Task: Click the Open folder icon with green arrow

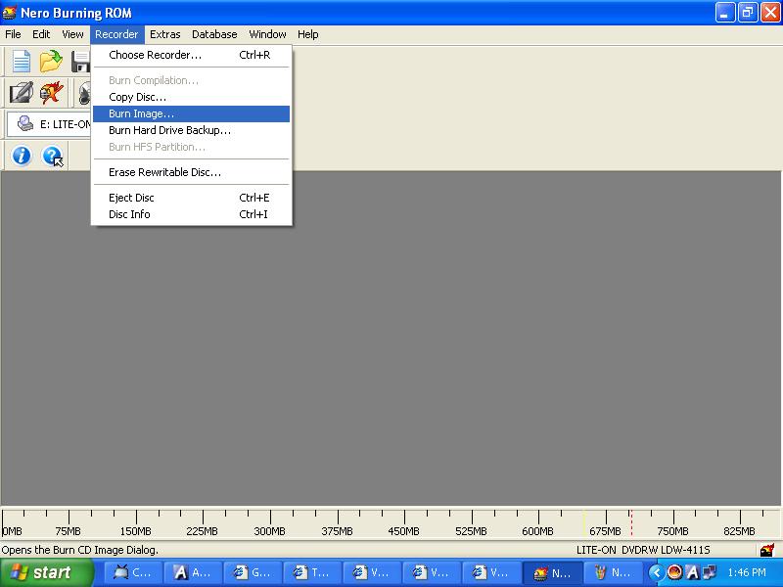Action: tap(51, 62)
